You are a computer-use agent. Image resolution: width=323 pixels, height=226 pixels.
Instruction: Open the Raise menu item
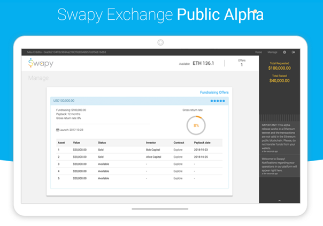click(258, 52)
